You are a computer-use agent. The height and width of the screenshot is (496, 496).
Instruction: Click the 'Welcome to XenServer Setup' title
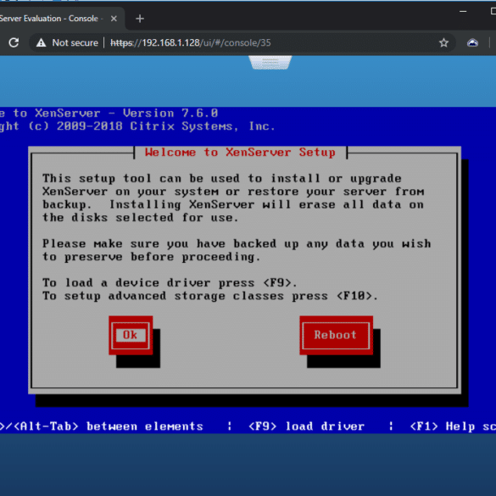240,153
